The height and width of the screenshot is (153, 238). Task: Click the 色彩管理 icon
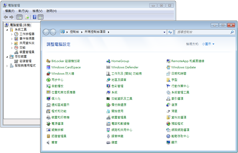pyautogui.click(x=108, y=86)
